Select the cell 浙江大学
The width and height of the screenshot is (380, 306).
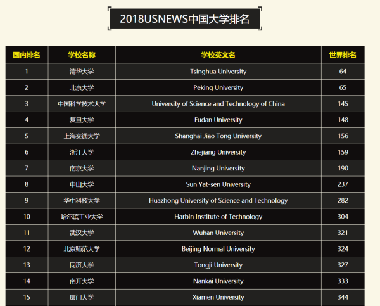click(x=82, y=152)
